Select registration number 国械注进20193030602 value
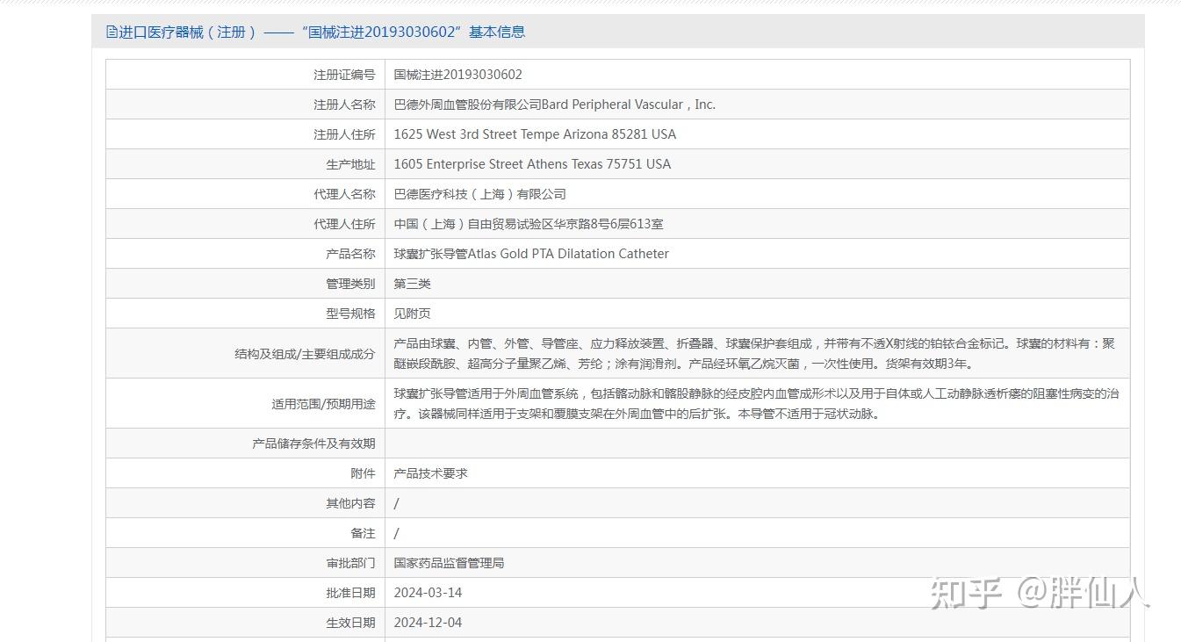The height and width of the screenshot is (642, 1181). [457, 75]
